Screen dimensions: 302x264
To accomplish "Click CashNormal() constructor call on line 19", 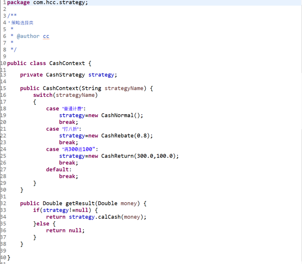I will 121,115.
